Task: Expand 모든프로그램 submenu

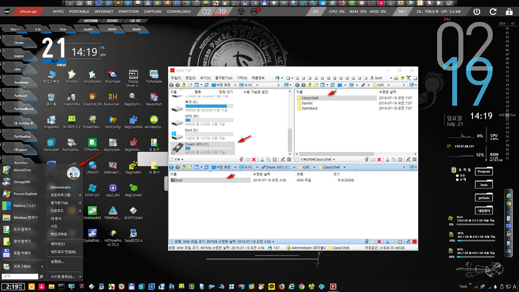Action: pyautogui.click(x=65, y=195)
